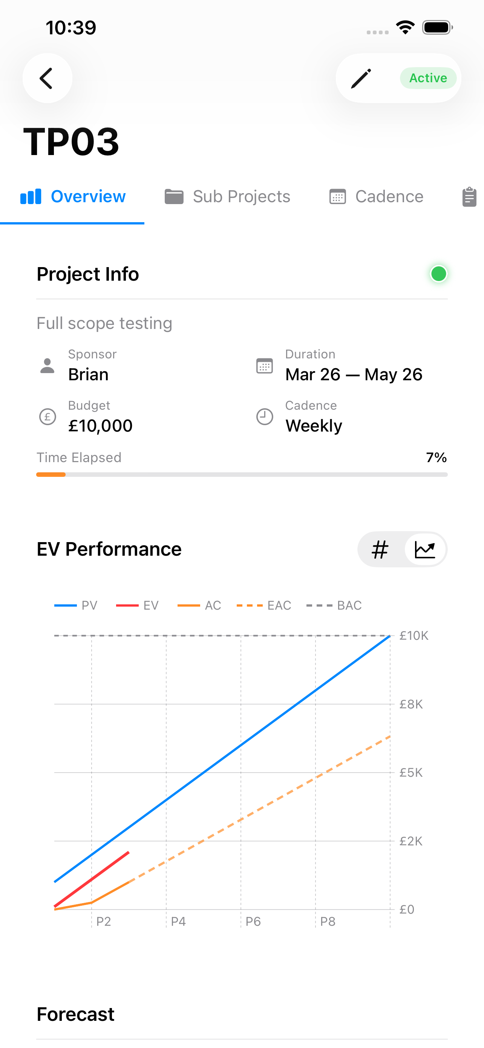The width and height of the screenshot is (484, 1048).
Task: Click the Time Elapsed progress bar
Action: (x=241, y=474)
